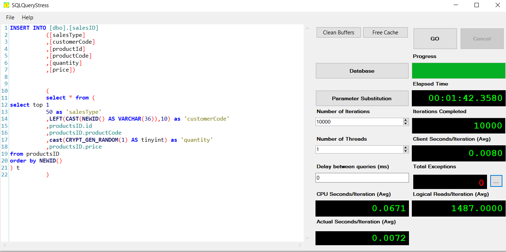Viewport: 506px width, 252px height.
Task: Close the SQLQueryStress window
Action: (x=497, y=5)
